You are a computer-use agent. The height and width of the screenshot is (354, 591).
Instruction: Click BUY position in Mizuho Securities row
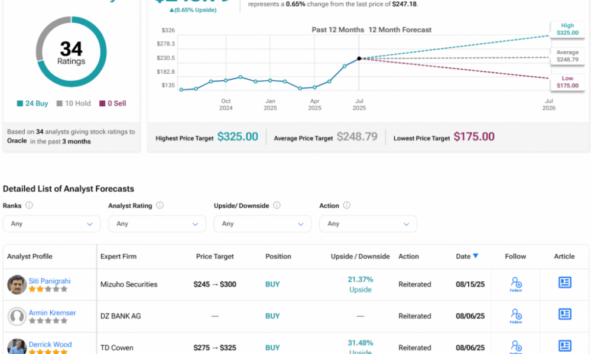272,284
